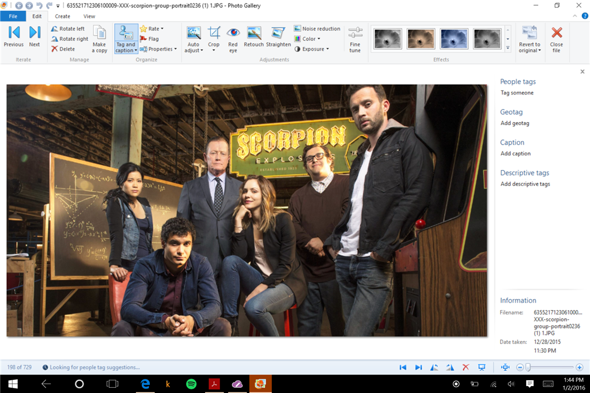Click the fit to window icon
This screenshot has width=590, height=393.
[505, 368]
